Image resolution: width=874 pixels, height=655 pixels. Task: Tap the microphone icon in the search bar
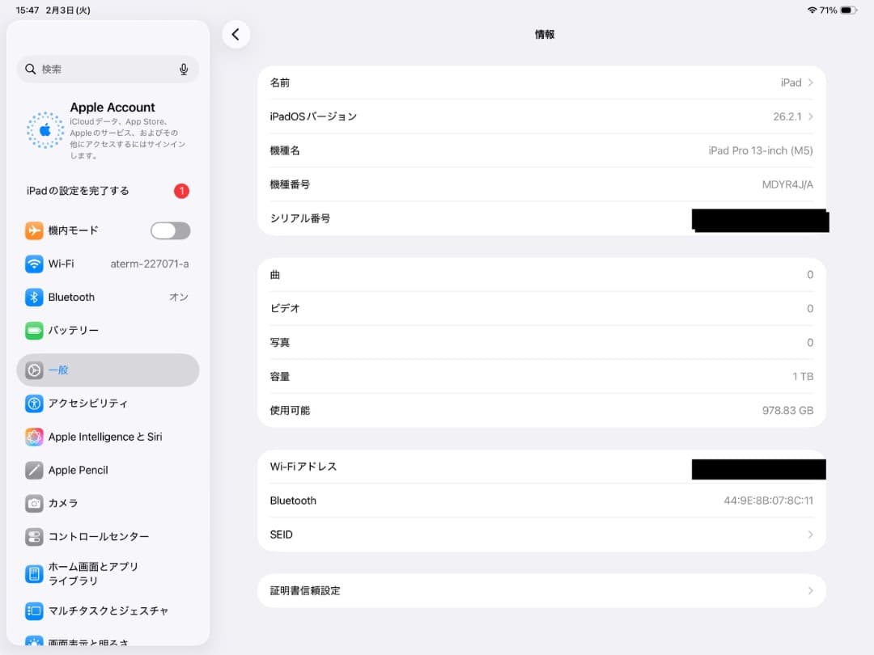click(x=185, y=69)
